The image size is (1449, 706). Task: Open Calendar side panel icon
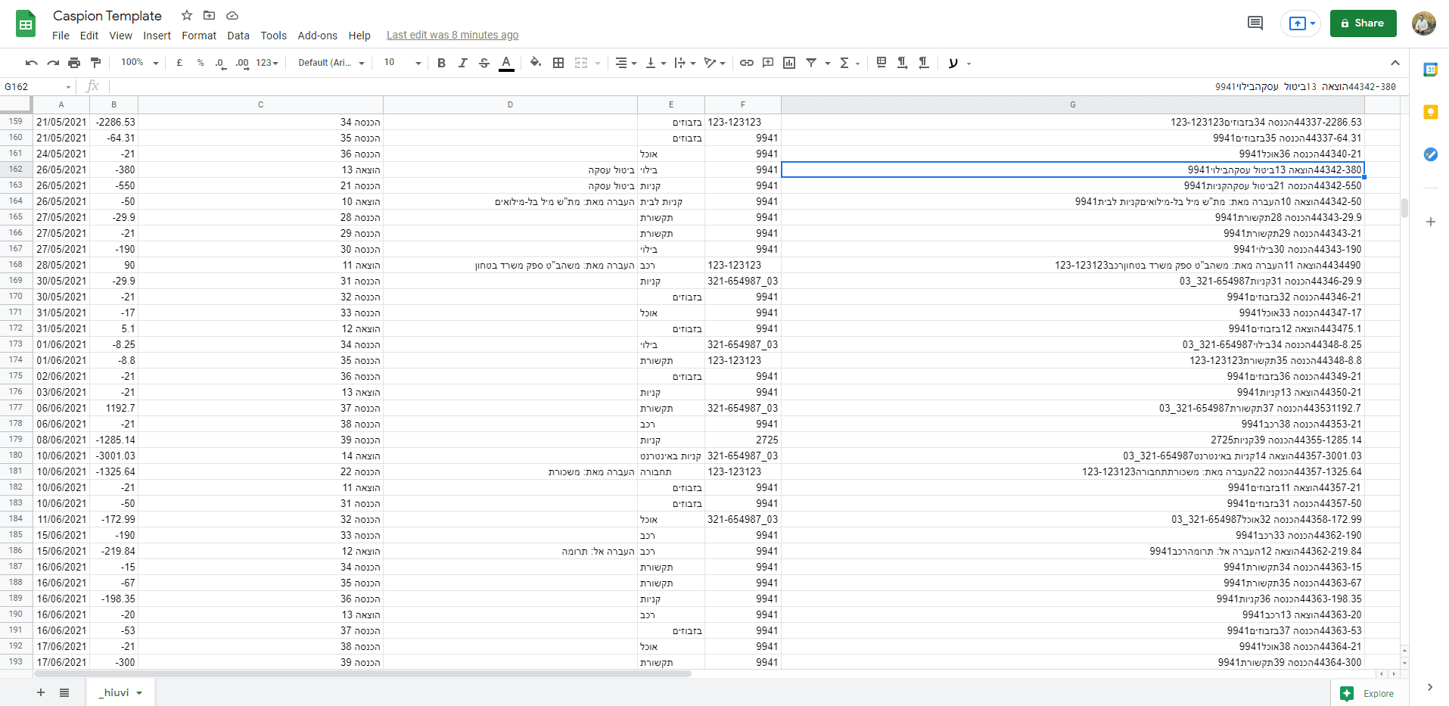coord(1430,70)
